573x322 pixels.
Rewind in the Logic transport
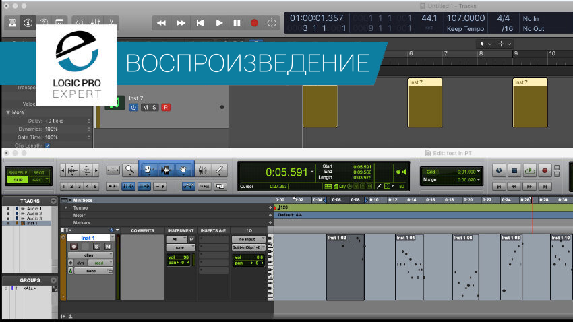point(161,23)
